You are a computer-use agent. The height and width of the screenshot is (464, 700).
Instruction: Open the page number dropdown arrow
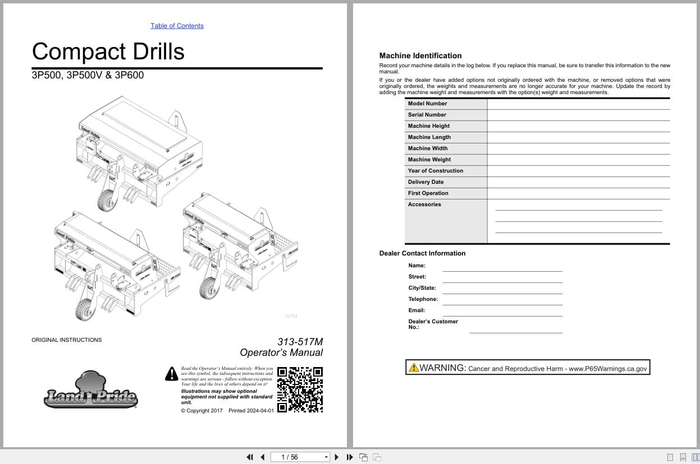[326, 457]
